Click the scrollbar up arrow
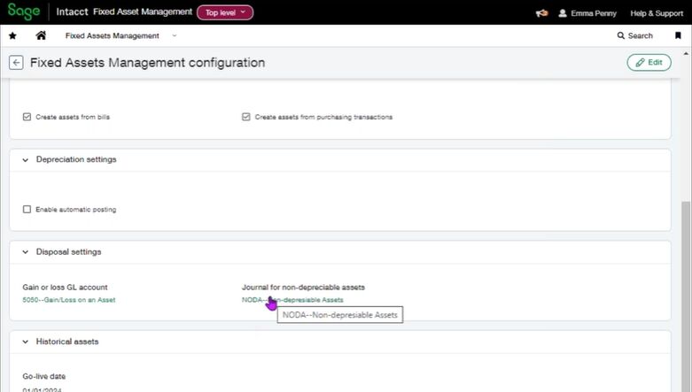 point(686,53)
